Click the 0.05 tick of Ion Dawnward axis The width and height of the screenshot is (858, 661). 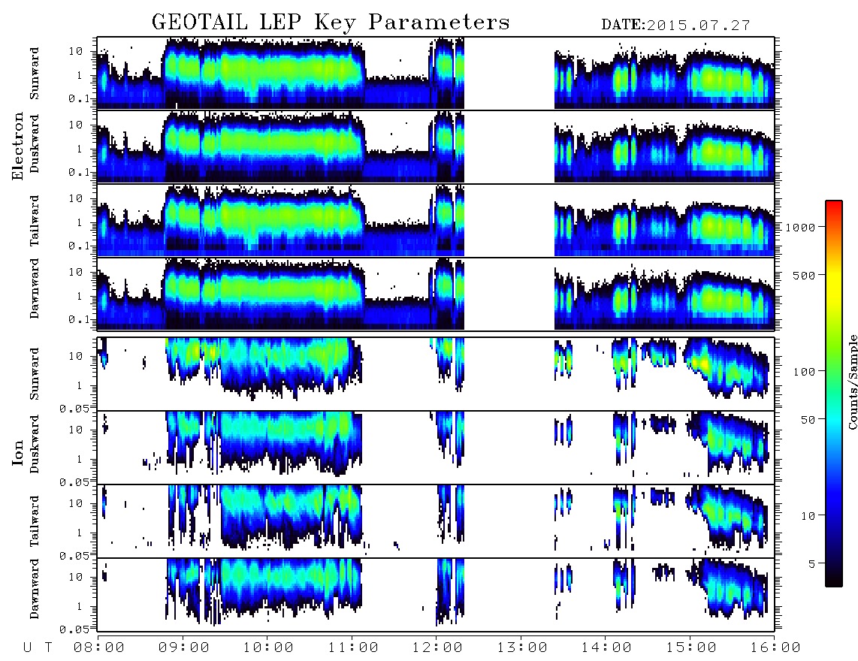[x=74, y=629]
